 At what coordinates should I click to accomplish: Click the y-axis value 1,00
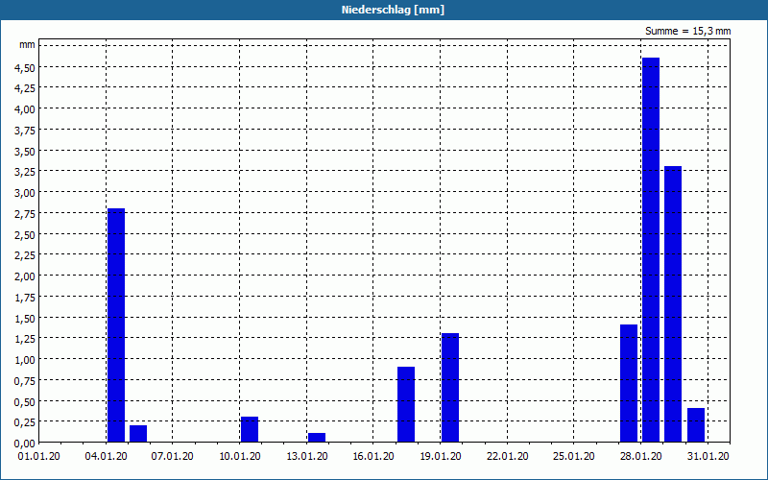tap(25, 360)
